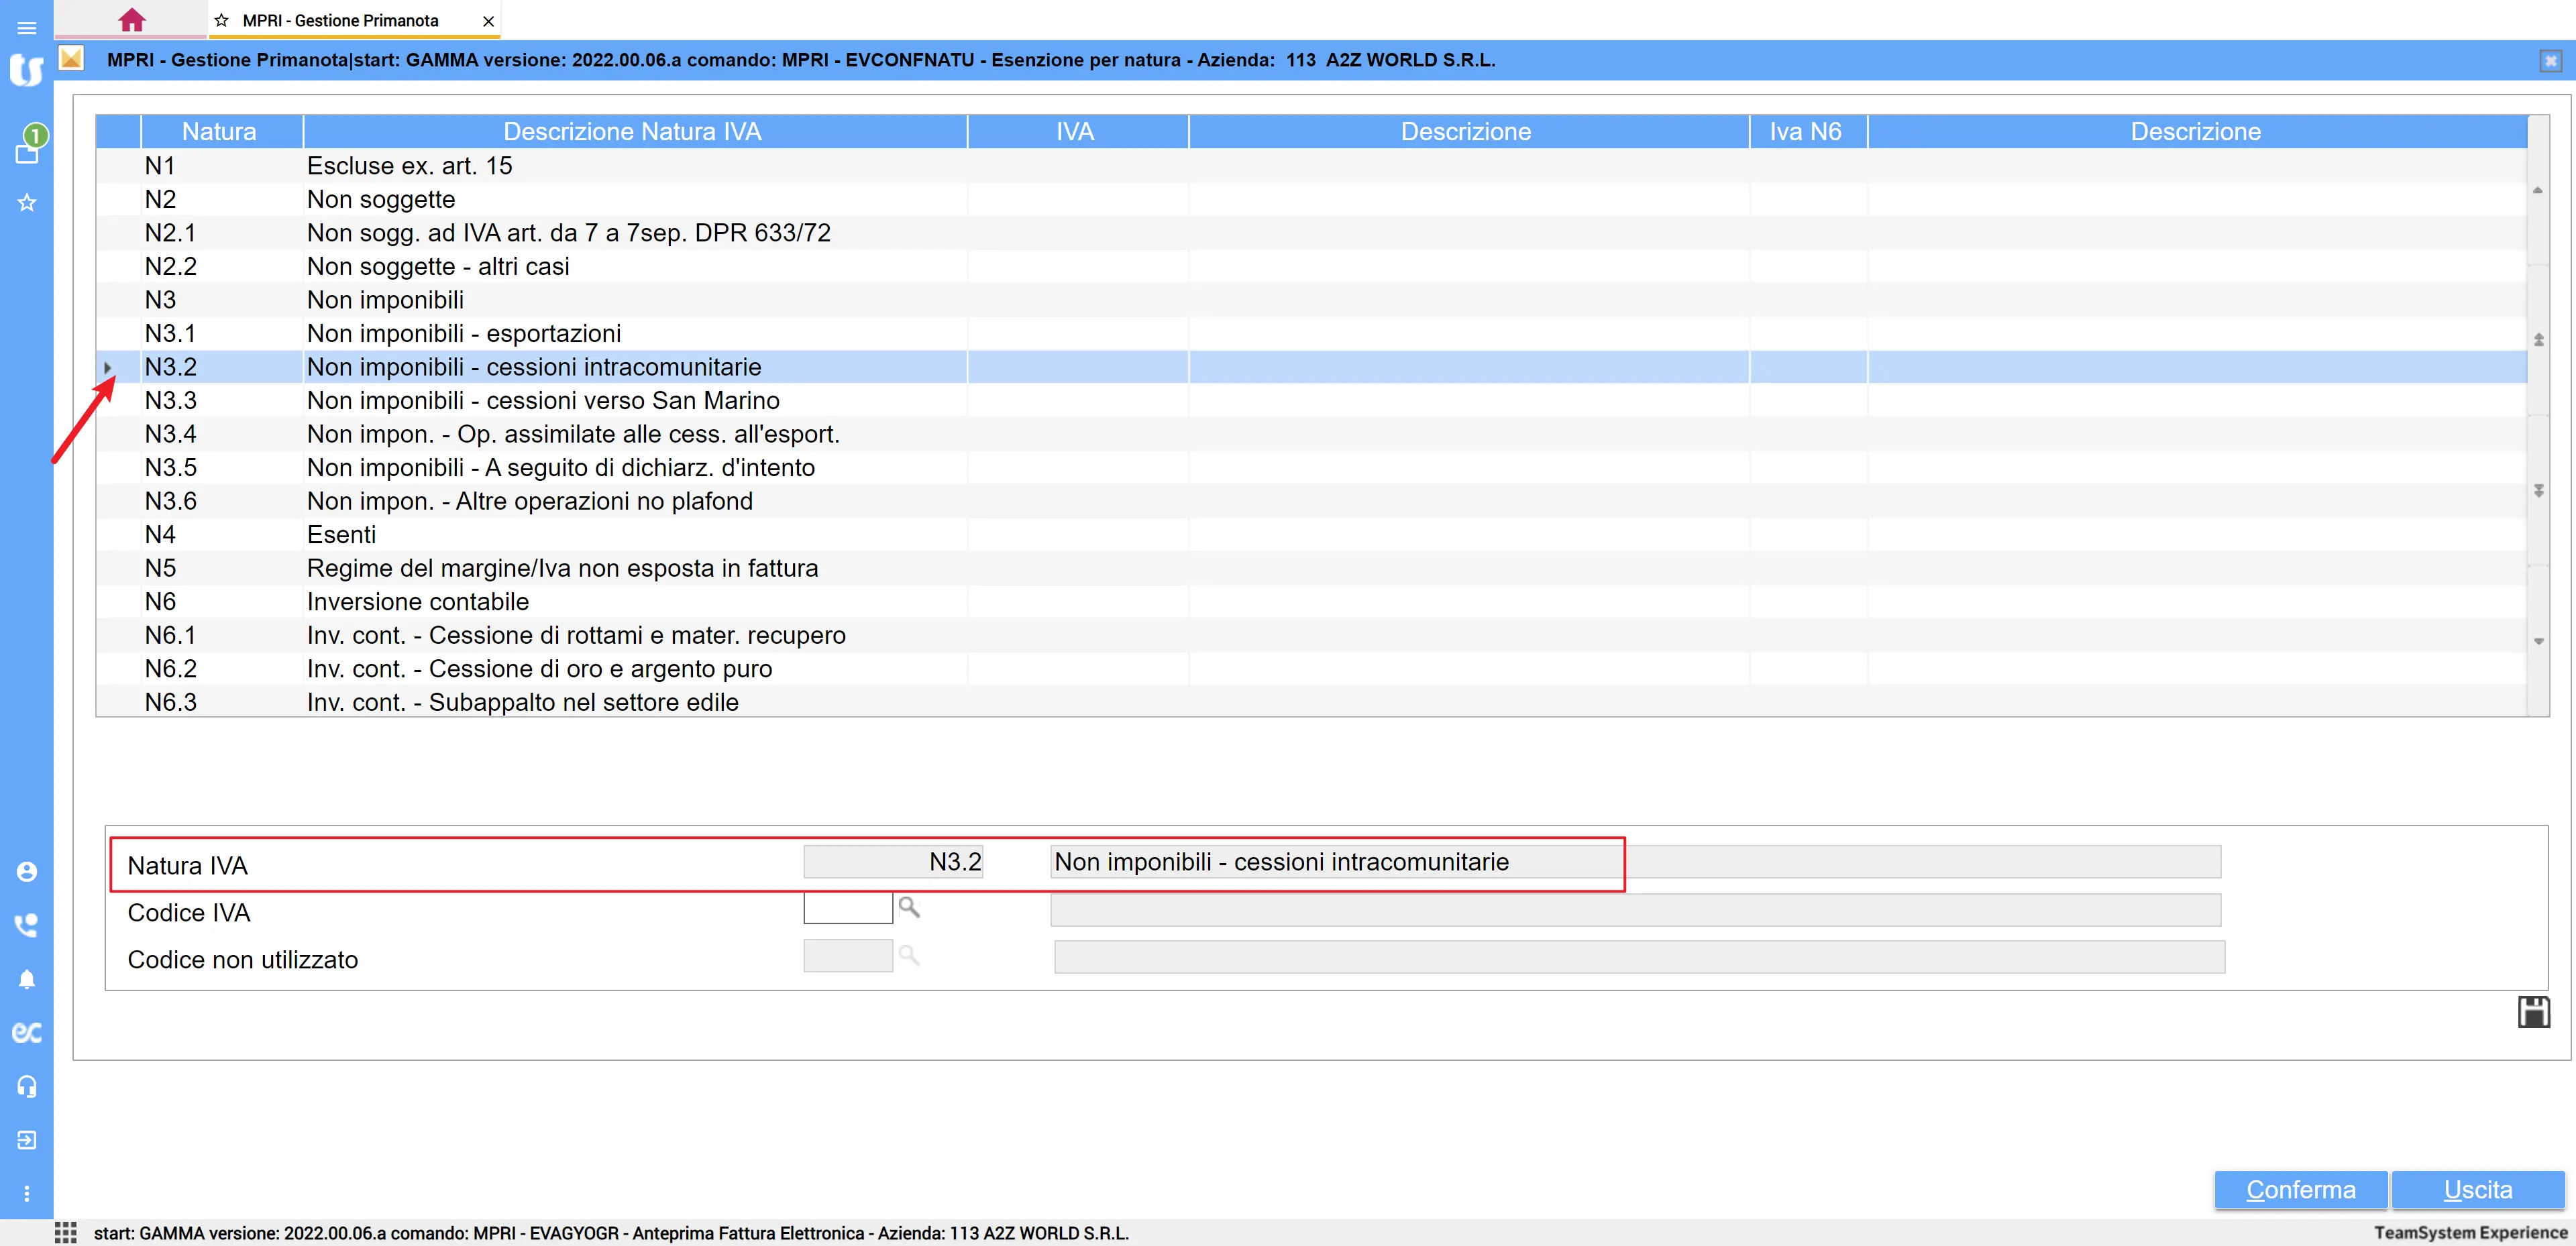
Task: Select the N6 Inversione contabile row
Action: pos(418,601)
